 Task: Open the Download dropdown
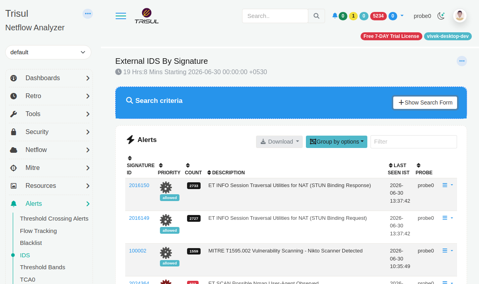[x=280, y=142]
